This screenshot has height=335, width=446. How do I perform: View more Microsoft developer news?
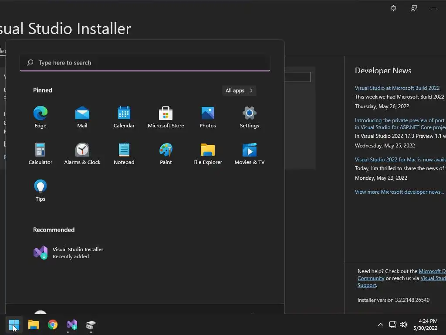click(399, 192)
